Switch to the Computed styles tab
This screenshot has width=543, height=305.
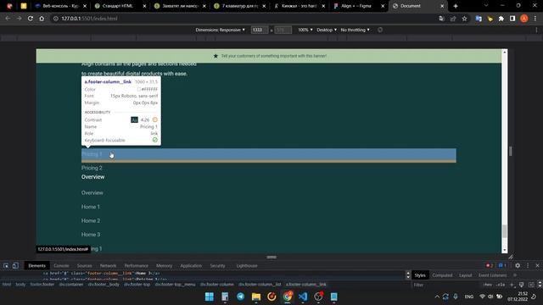click(442, 275)
